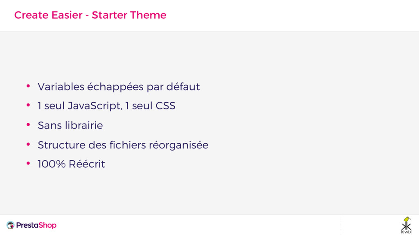Select the bullet point next to "Sans librairie"
419x235 pixels.
point(28,124)
